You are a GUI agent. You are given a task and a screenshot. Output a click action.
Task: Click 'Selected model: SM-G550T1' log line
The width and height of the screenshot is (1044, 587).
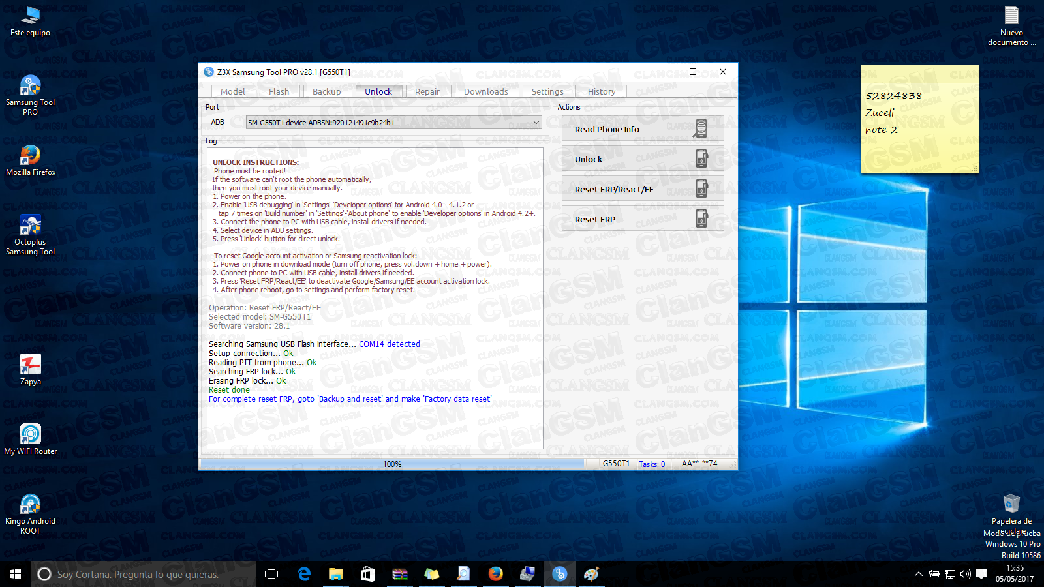[x=260, y=317]
